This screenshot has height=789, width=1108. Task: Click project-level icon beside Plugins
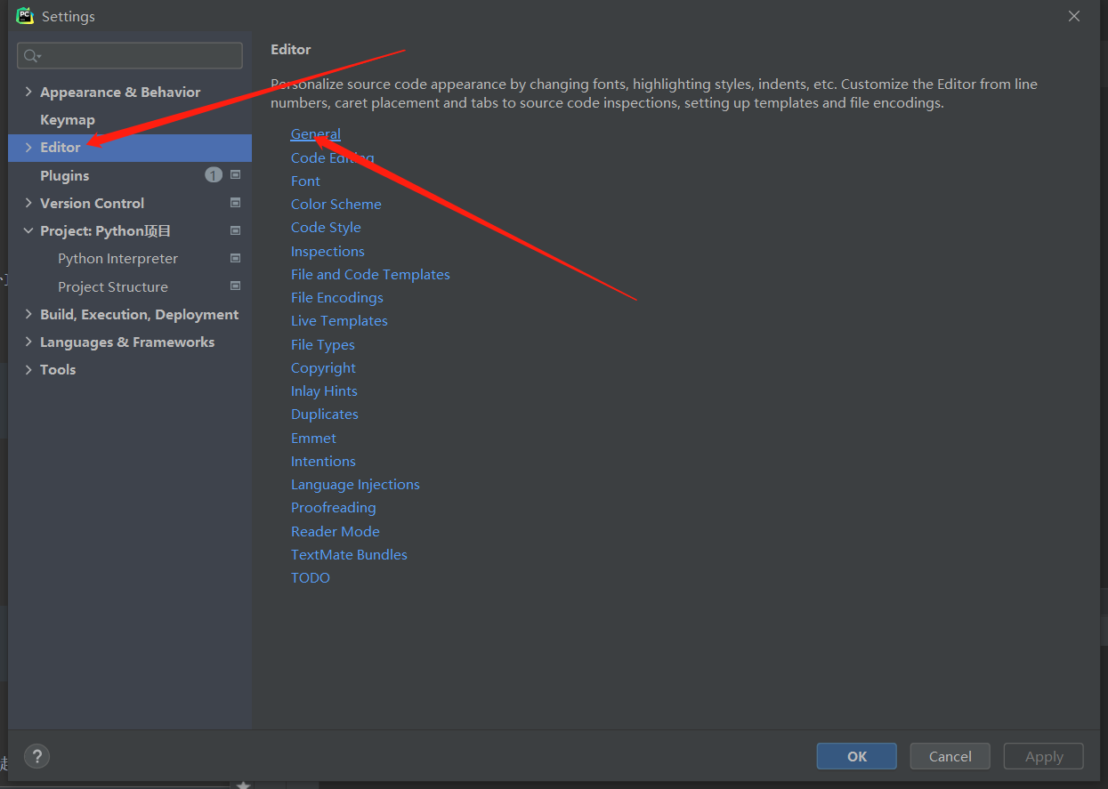pyautogui.click(x=236, y=175)
